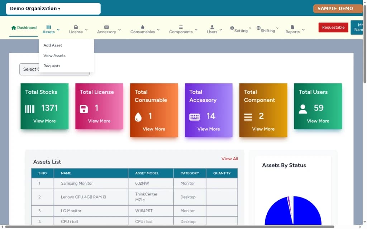
Task: Click save icon on Total License card
Action: (84, 109)
